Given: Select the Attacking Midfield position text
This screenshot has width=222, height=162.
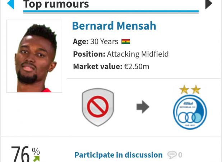Looking at the screenshot, I should 138,54.
